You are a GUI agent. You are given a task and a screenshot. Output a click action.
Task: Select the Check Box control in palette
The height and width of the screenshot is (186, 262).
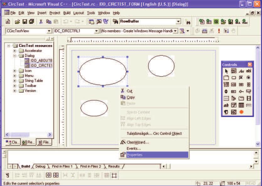pyautogui.click(x=241, y=78)
